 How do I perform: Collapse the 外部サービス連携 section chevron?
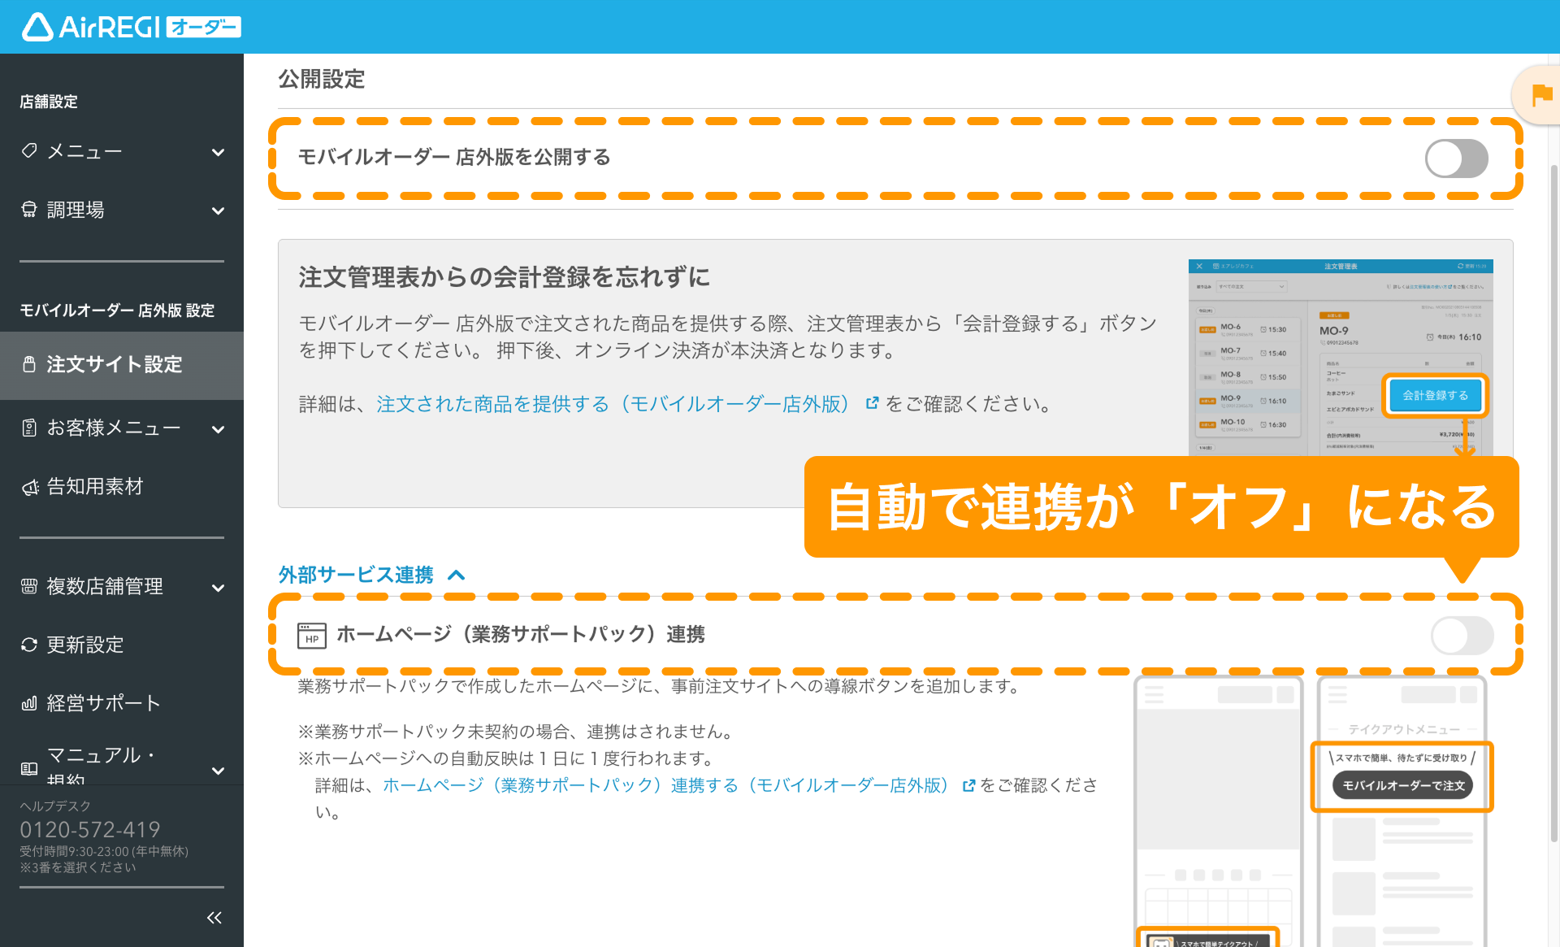click(457, 576)
